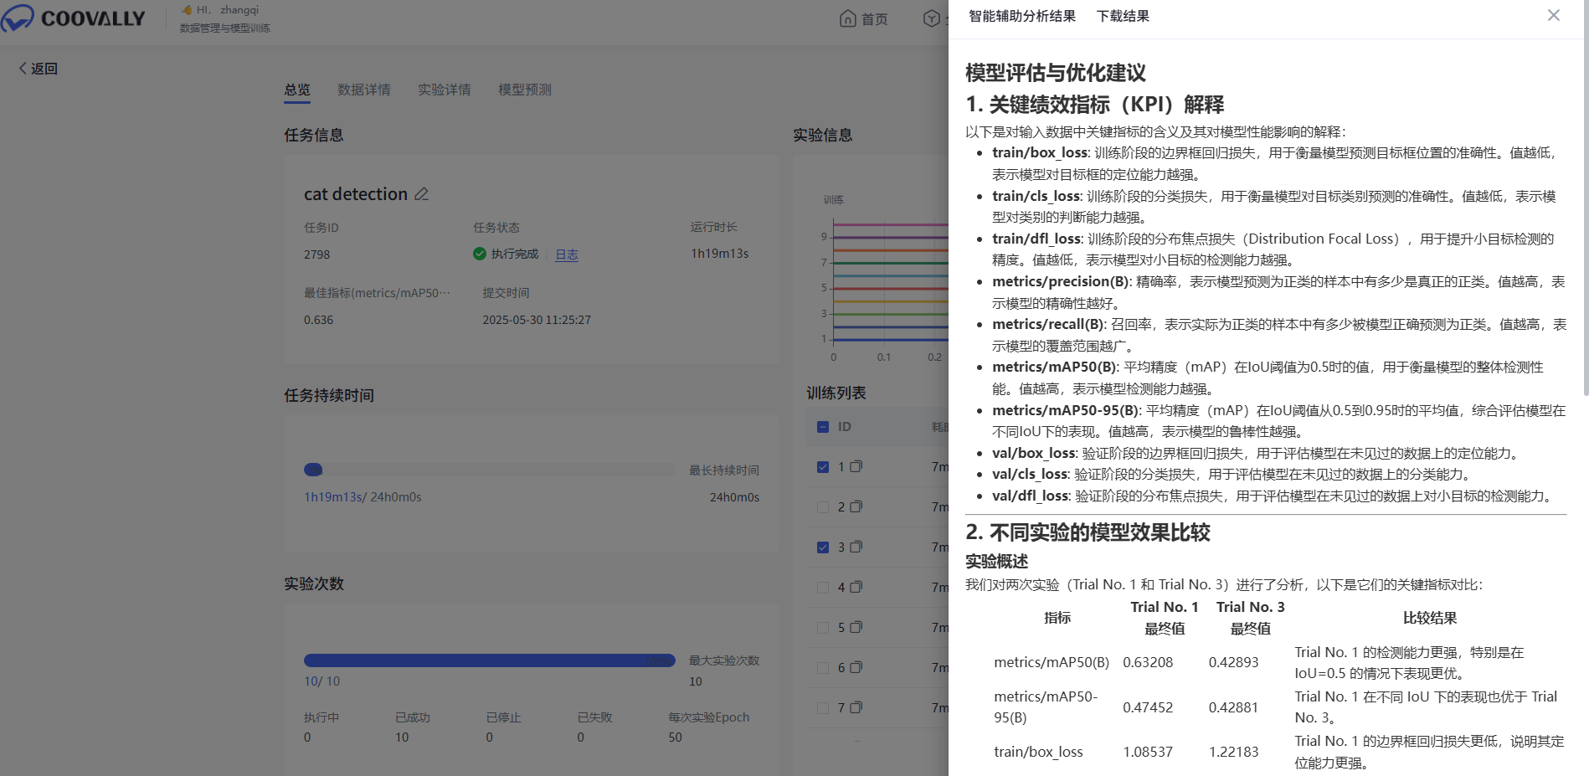Click the Coovally logo
The image size is (1589, 776).
click(x=74, y=18)
